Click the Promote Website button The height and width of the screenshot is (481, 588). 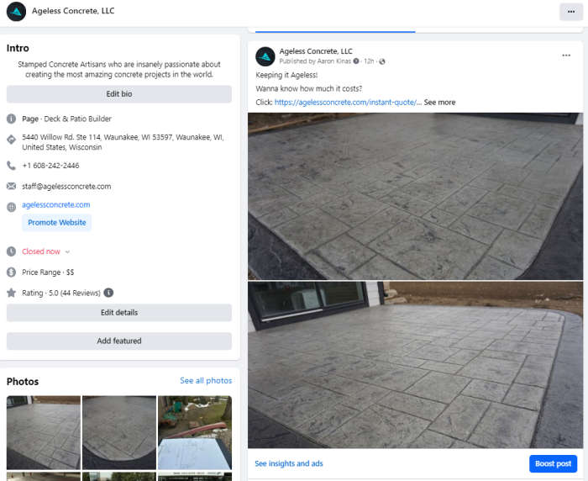pos(57,223)
